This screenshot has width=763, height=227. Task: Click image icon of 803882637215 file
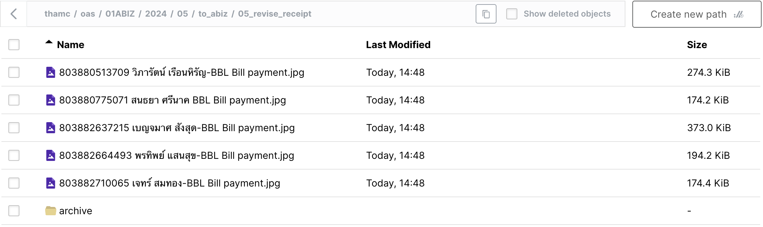coord(51,128)
